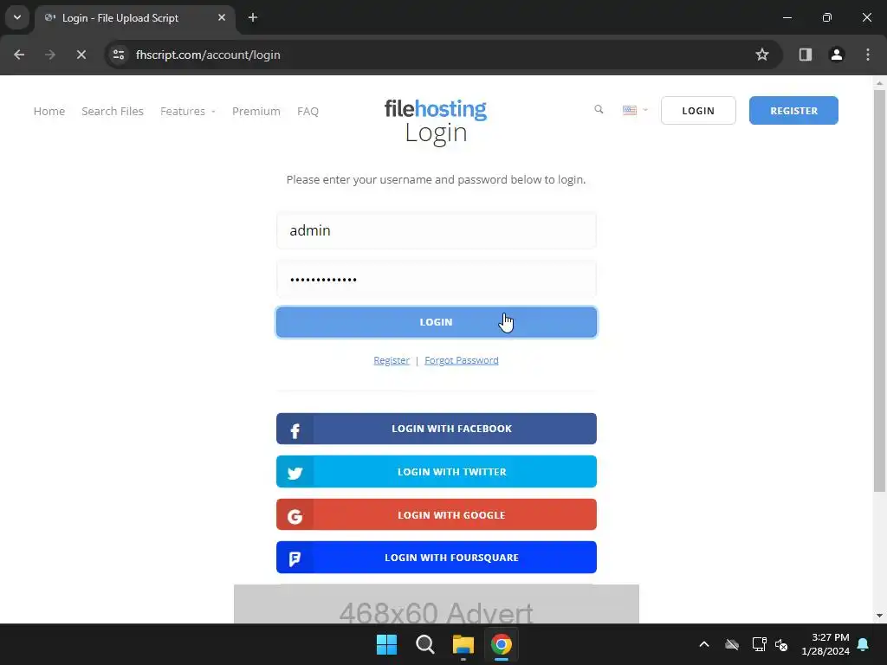Click Login With Foursquare button

click(x=437, y=558)
